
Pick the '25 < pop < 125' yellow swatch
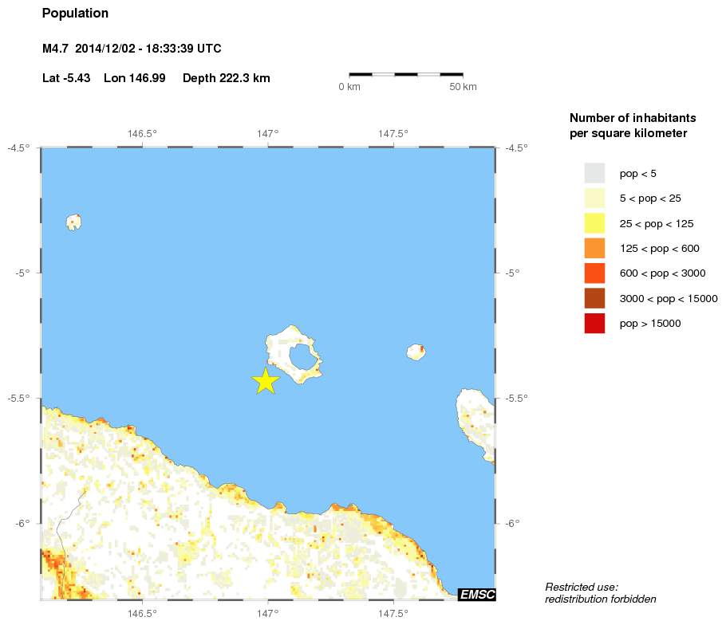click(594, 223)
